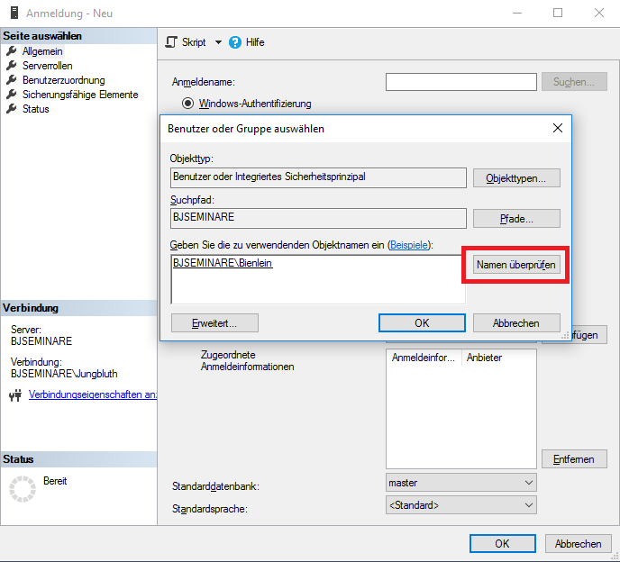Click BJSEMINARE\Bienlein entry text
620x562 pixels.
click(223, 263)
